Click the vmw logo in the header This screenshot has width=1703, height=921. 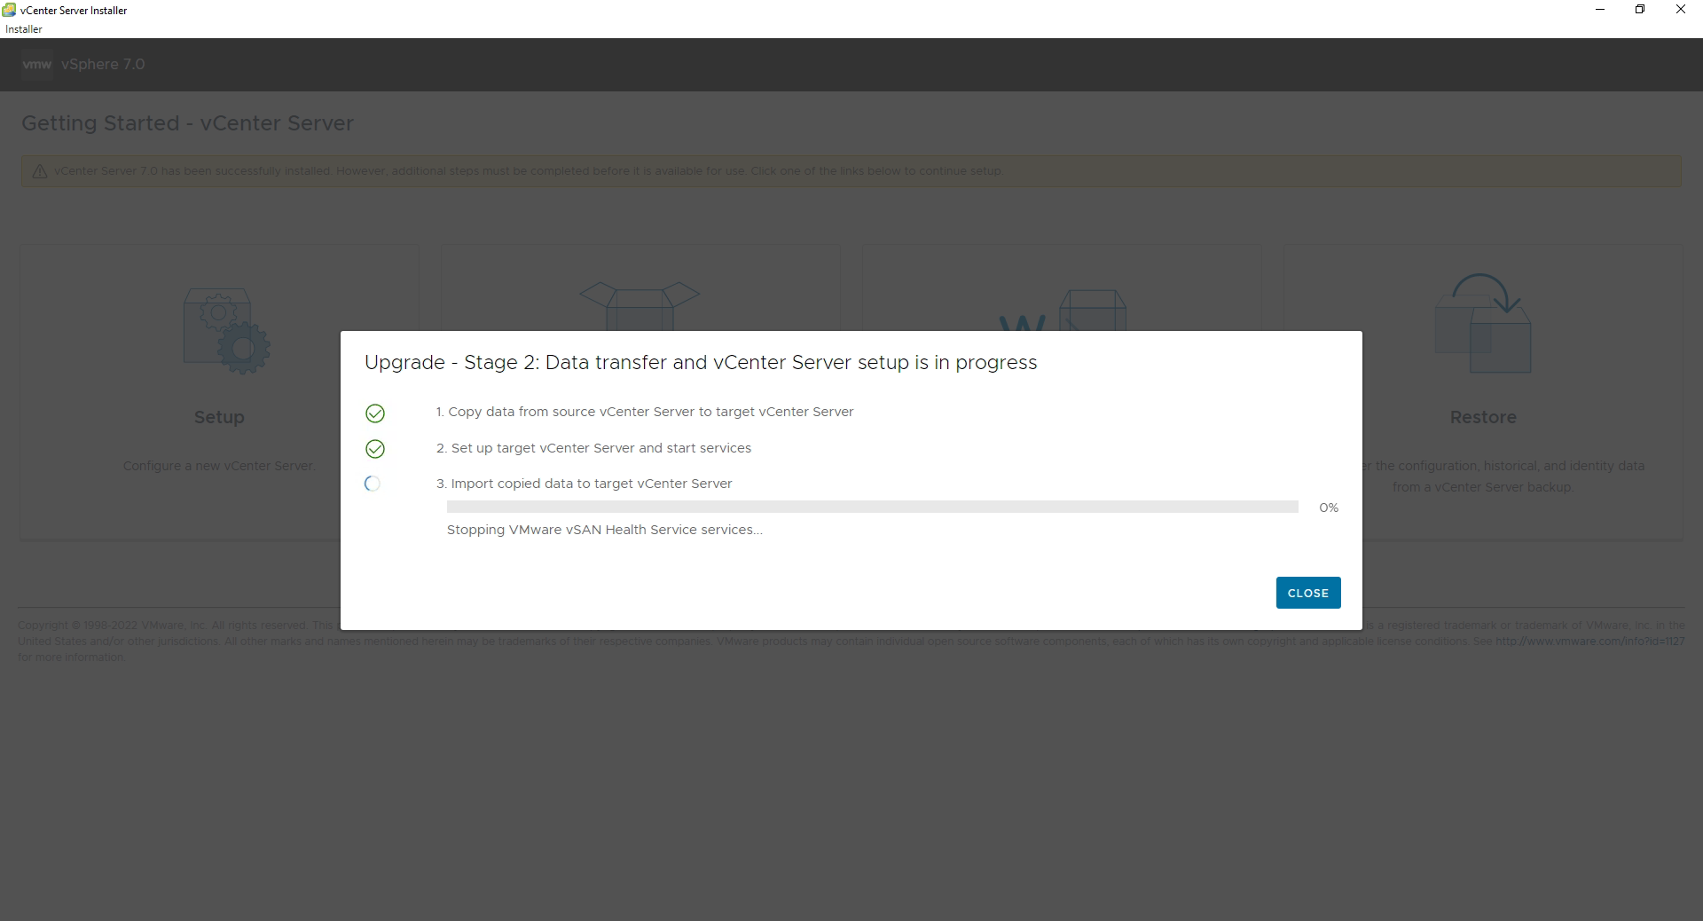(37, 64)
